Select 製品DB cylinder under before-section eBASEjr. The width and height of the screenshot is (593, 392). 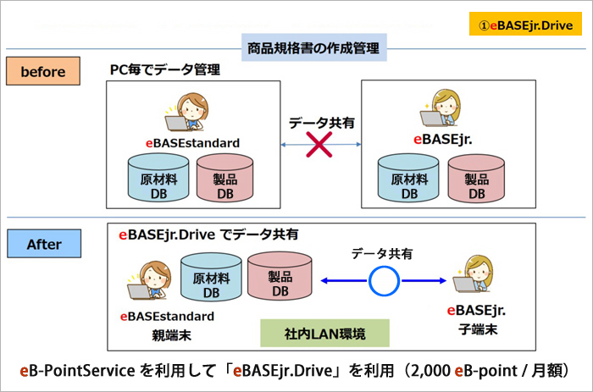tap(476, 178)
